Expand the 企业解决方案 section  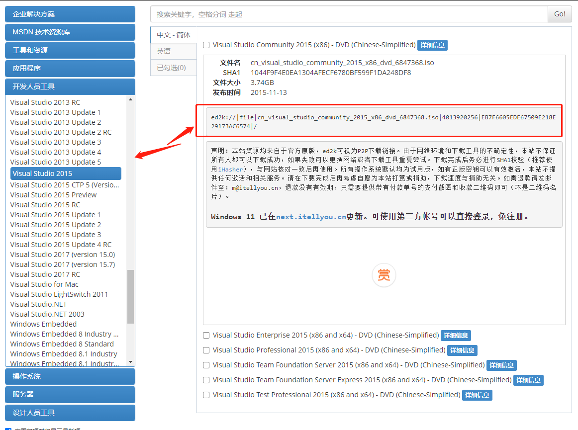[x=70, y=14]
